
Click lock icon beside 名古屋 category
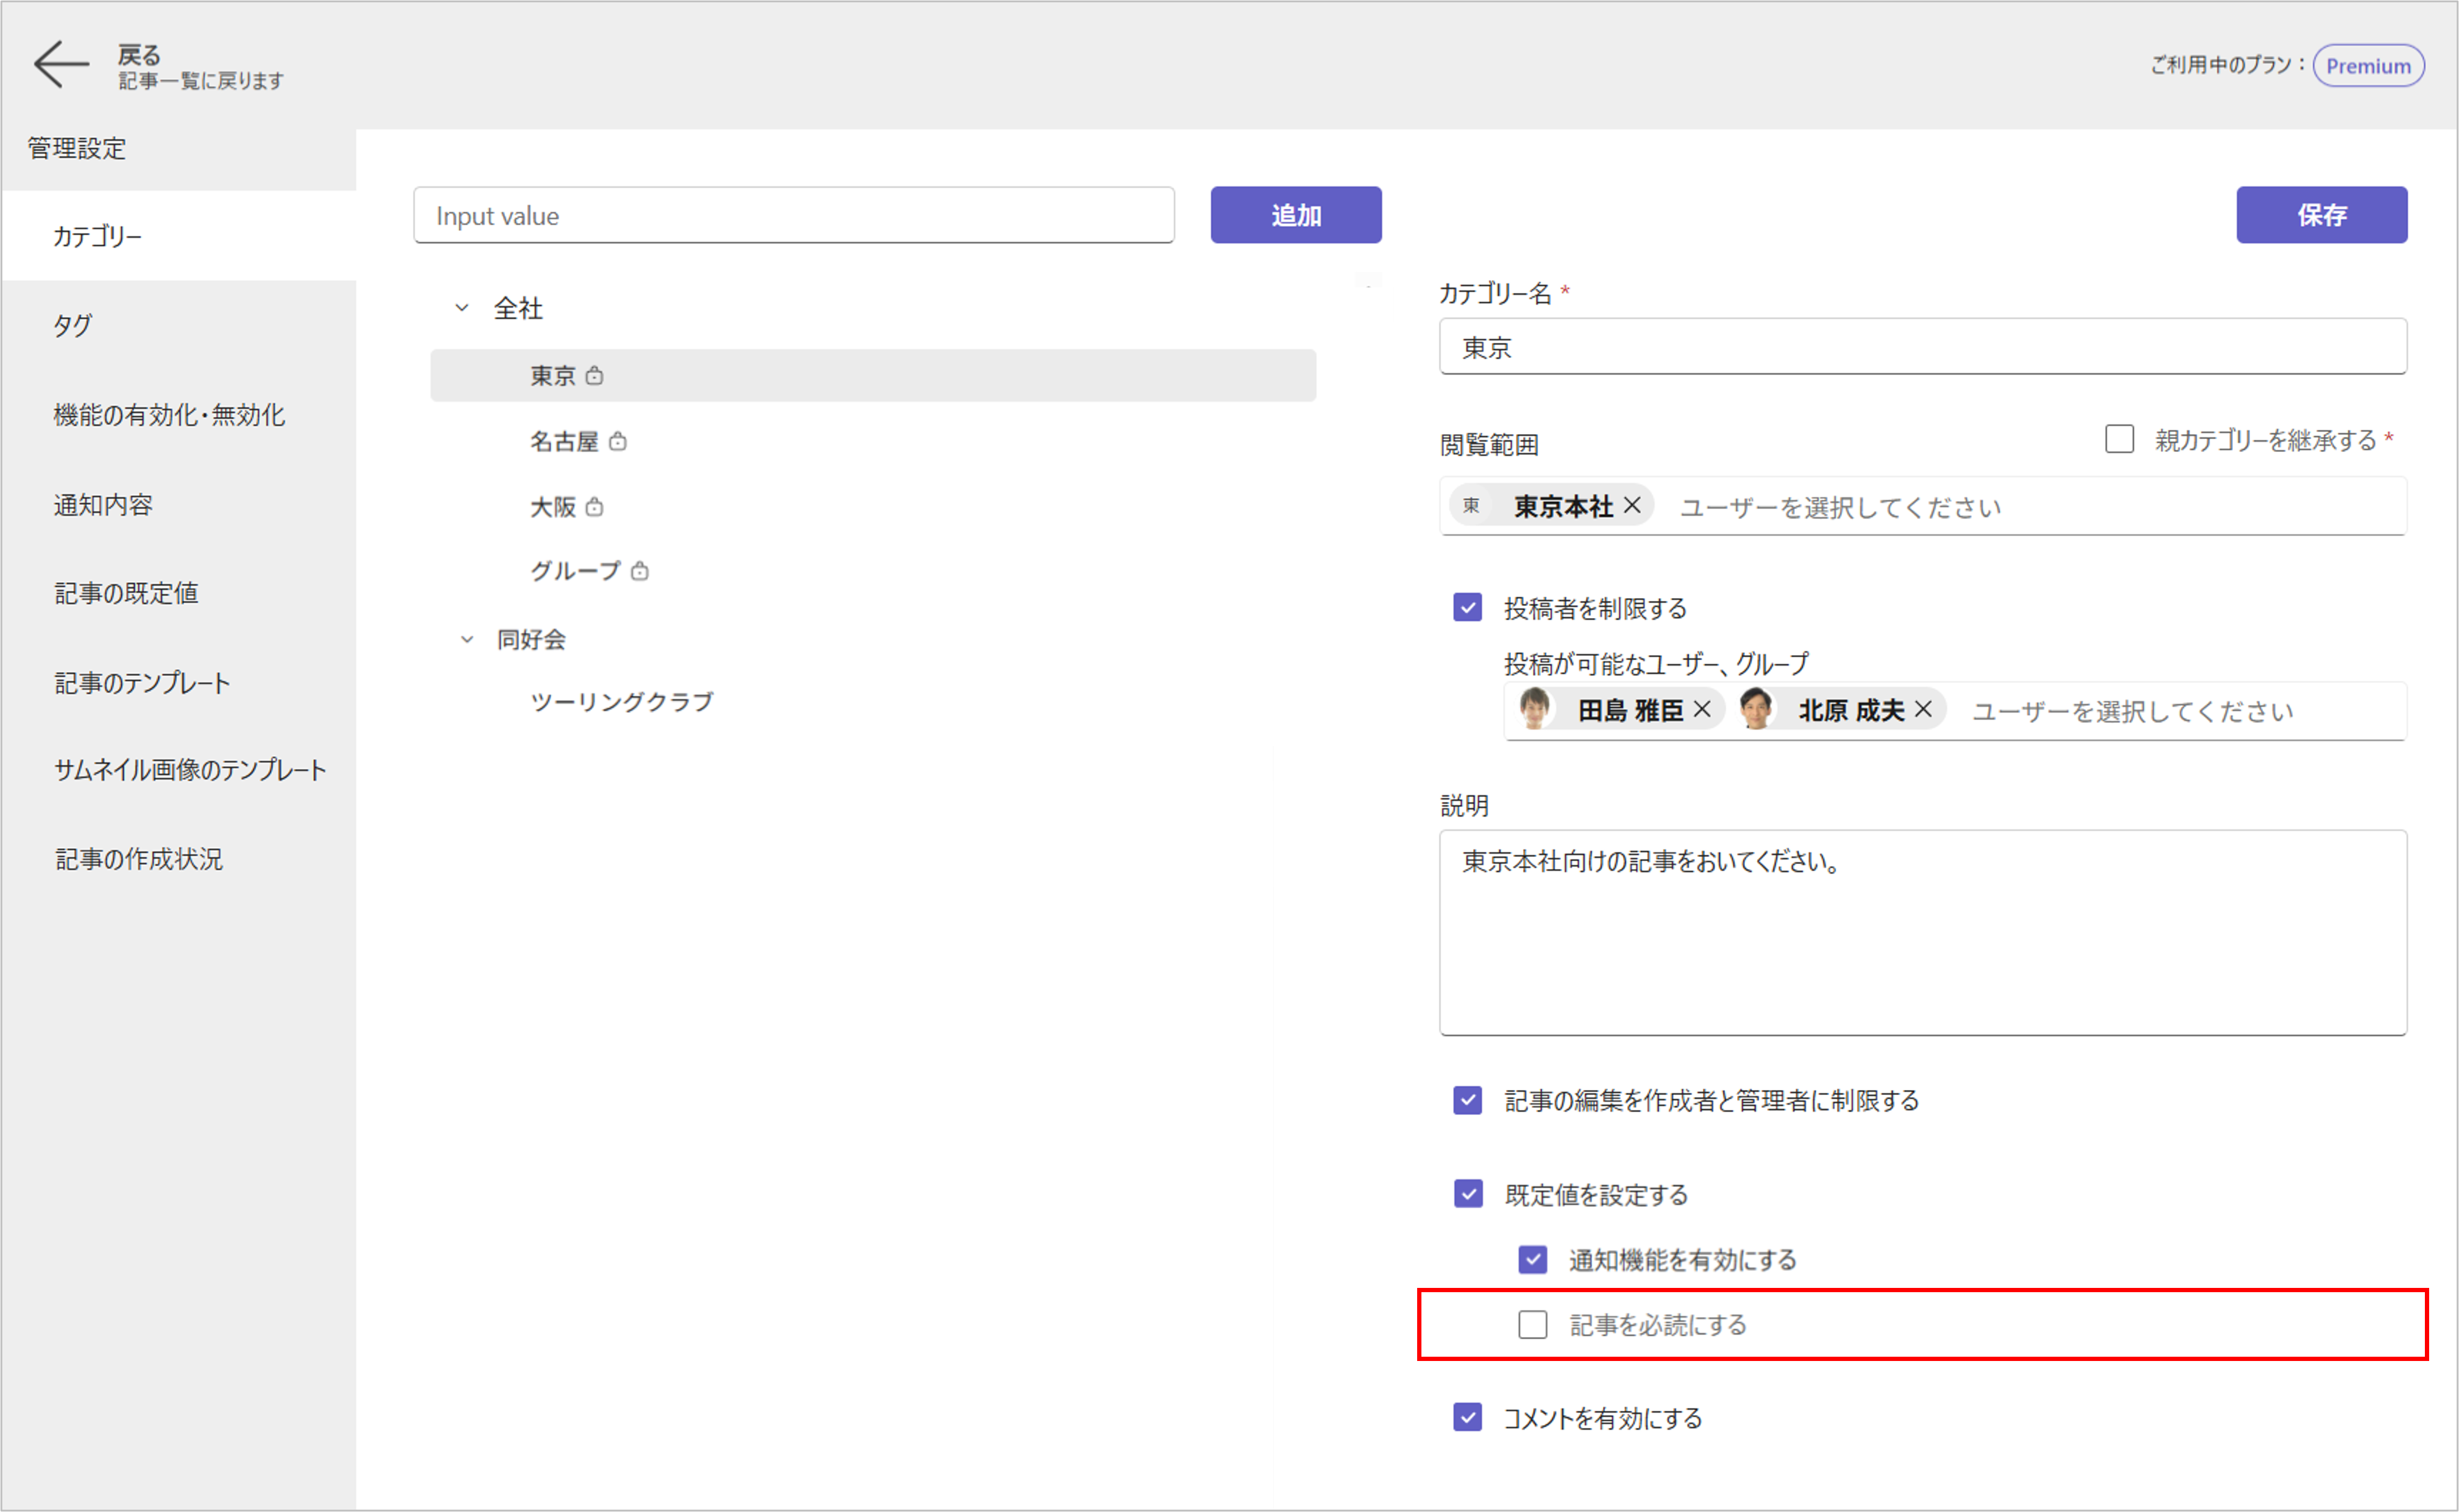tap(617, 441)
